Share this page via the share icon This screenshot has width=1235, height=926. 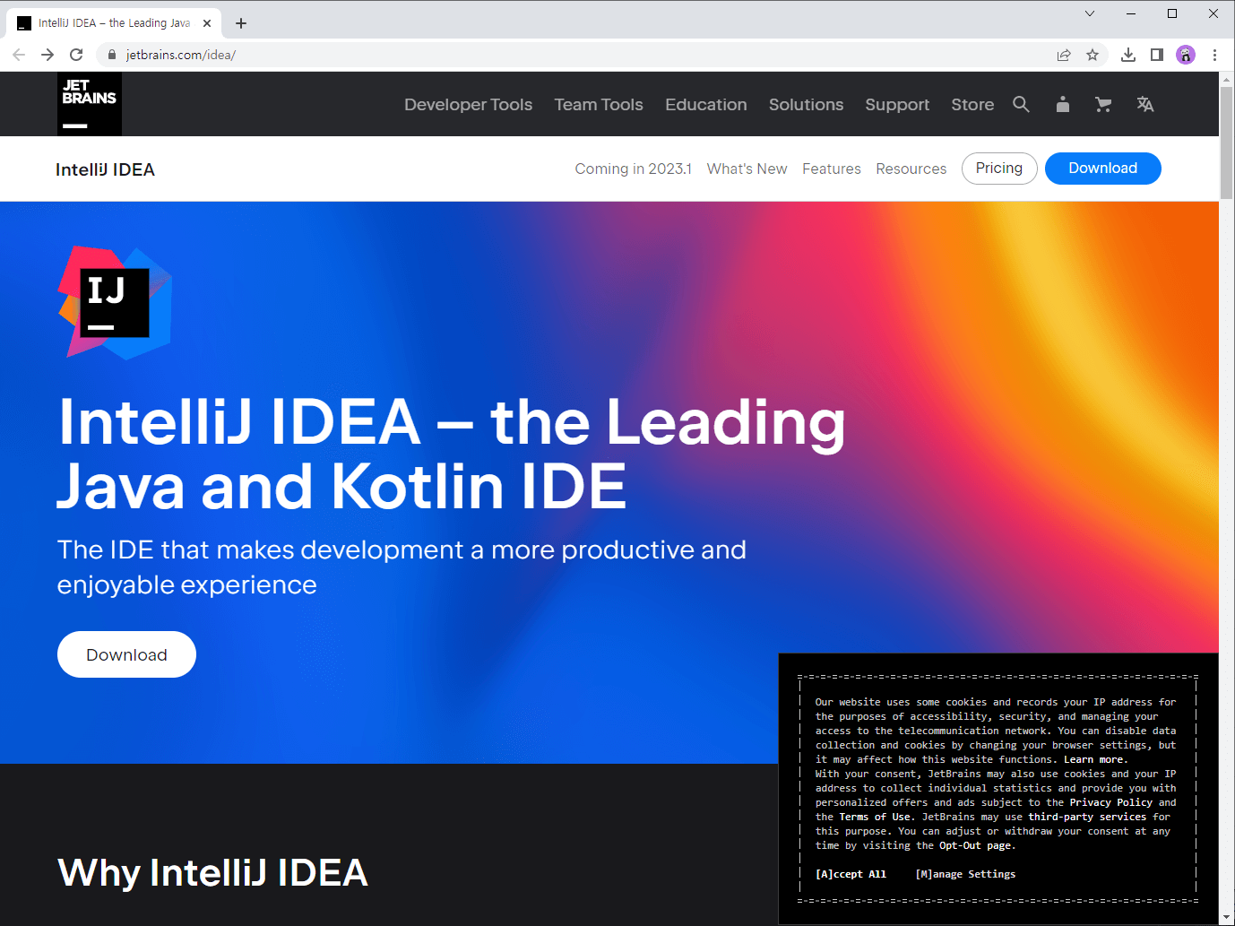coord(1064,55)
